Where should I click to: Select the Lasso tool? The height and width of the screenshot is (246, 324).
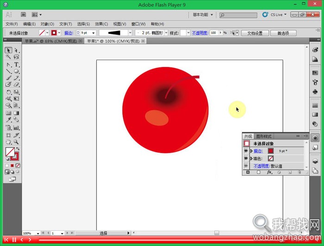[x=16, y=56]
